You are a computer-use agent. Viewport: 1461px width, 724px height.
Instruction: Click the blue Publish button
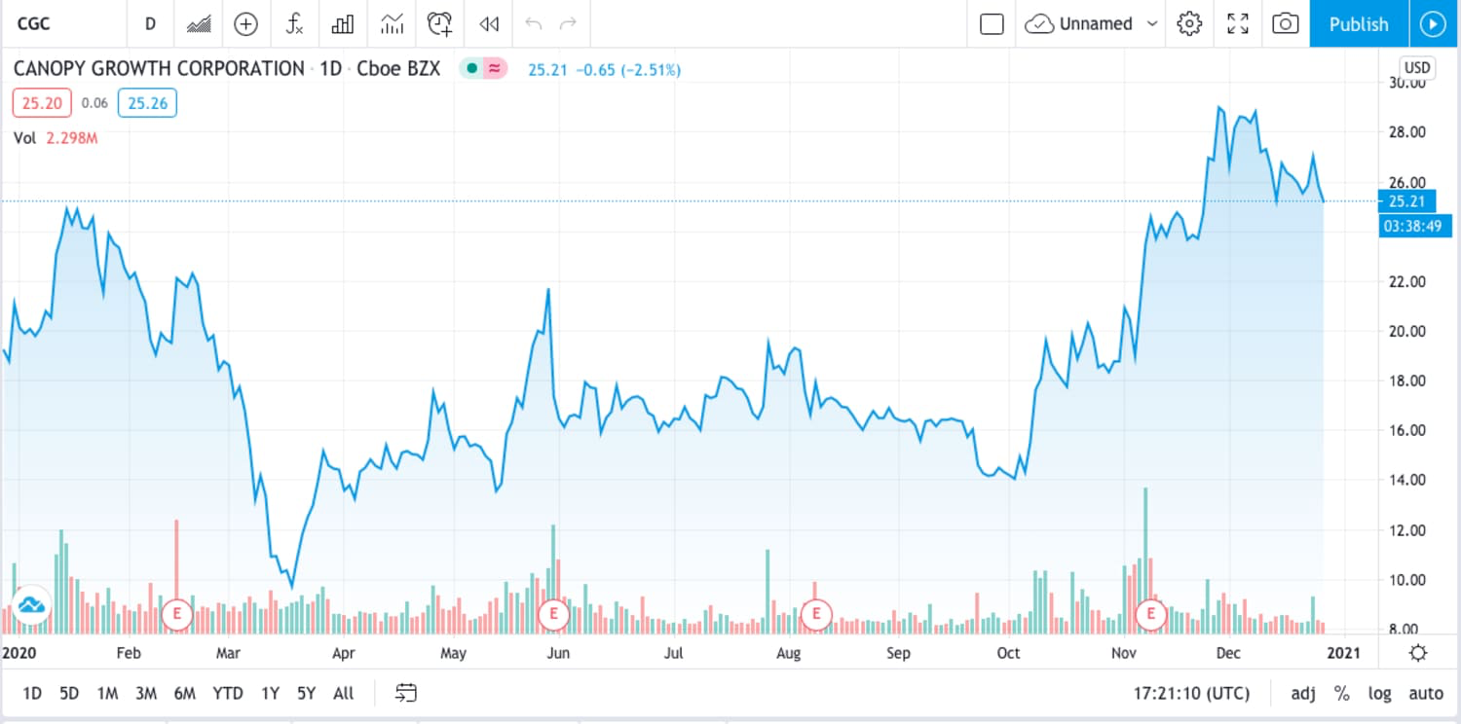tap(1359, 23)
